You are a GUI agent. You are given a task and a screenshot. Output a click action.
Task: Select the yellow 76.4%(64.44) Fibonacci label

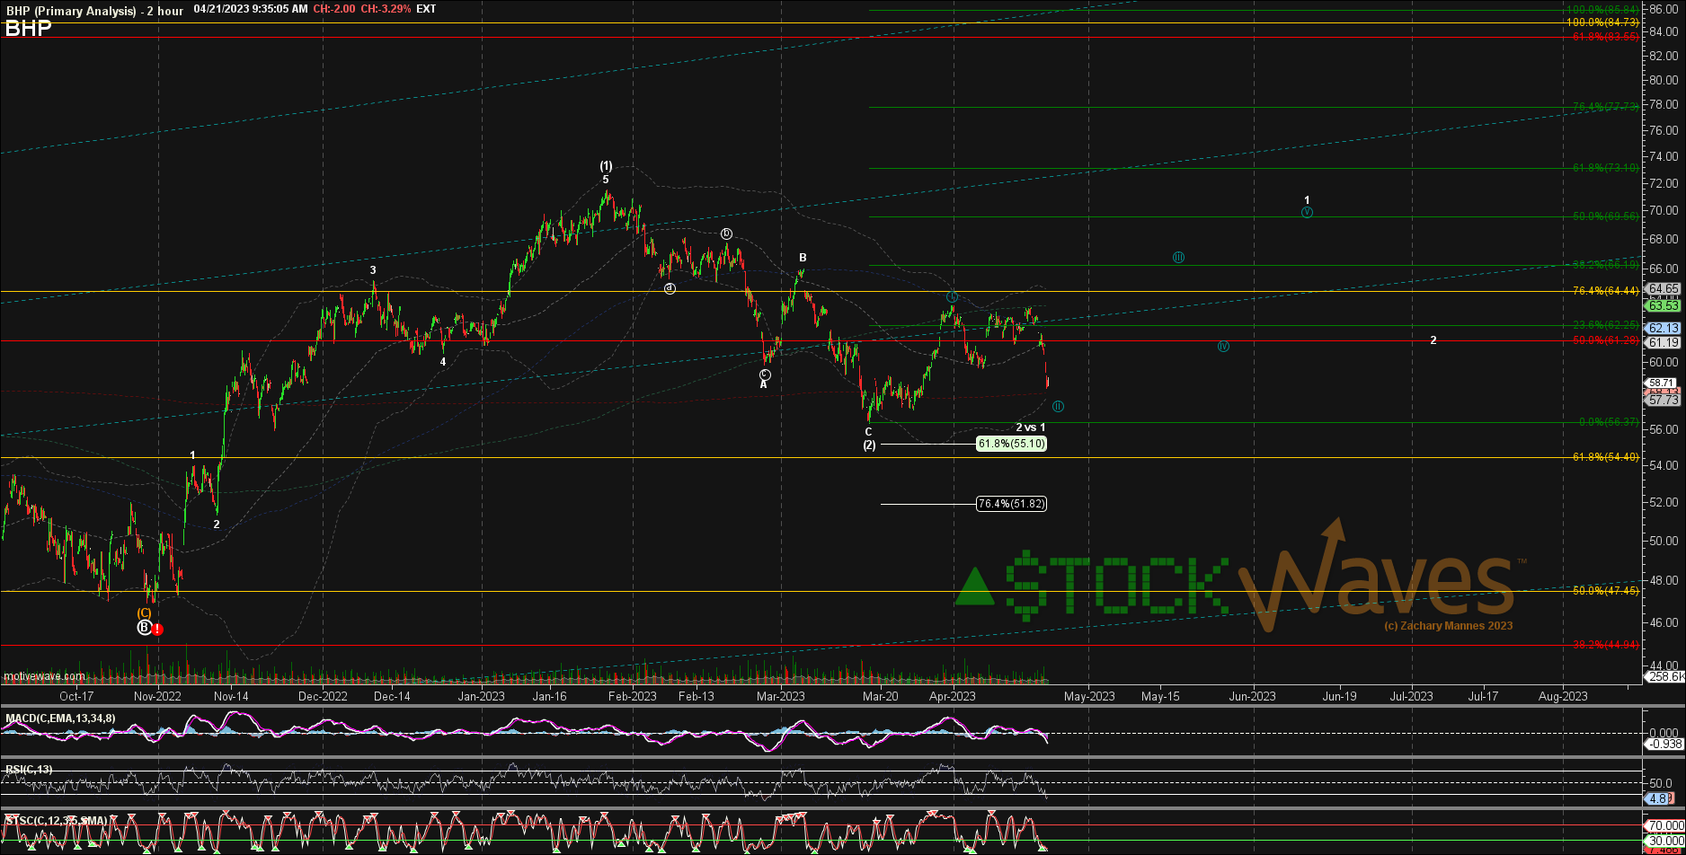1606,291
